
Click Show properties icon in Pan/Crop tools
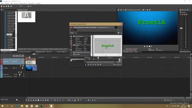coord(71,37)
